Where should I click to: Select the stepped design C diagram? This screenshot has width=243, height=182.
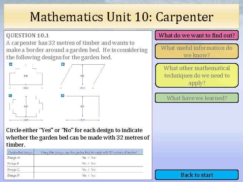(x=26, y=108)
